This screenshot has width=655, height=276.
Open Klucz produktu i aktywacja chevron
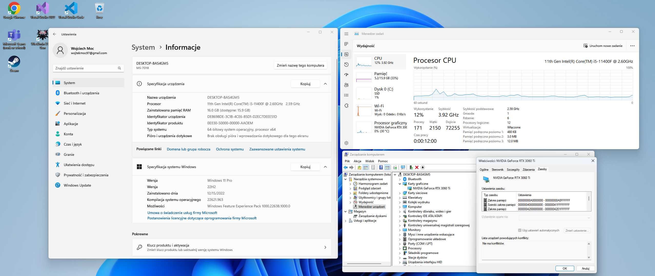[325, 247]
